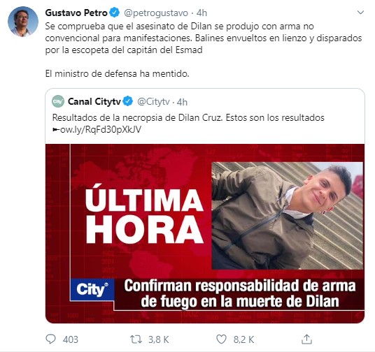This screenshot has height=352, width=375.
Task: Visit the @Citytv handle
Action: pyautogui.click(x=153, y=102)
